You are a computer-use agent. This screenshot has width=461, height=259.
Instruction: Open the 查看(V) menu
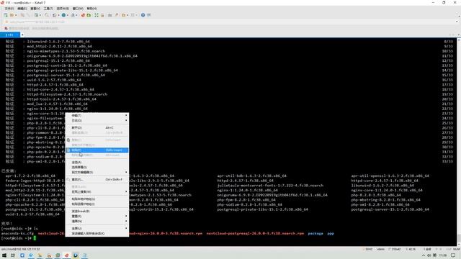coord(35,9)
